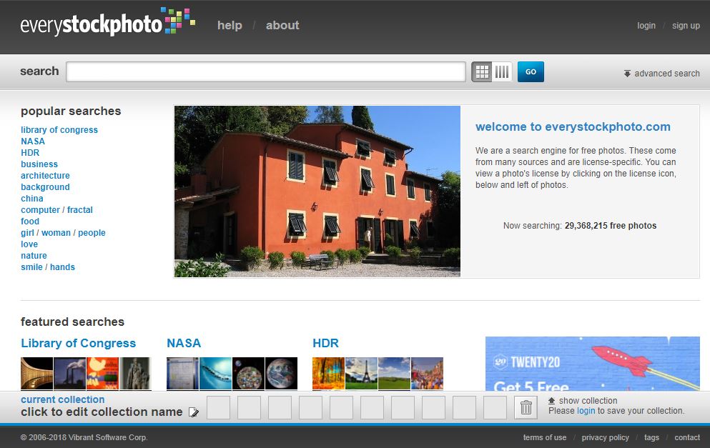Open the blue wave NASA thumbnail
This screenshot has width=710, height=448.
(x=215, y=374)
